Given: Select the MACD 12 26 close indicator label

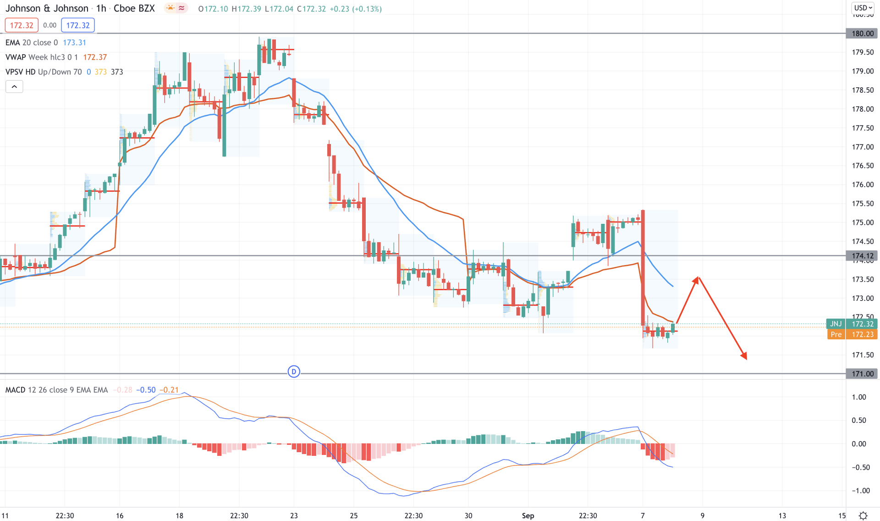Looking at the screenshot, I should point(56,390).
